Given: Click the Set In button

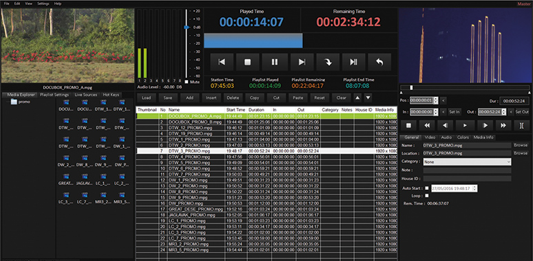Looking at the screenshot, I should 454,112.
